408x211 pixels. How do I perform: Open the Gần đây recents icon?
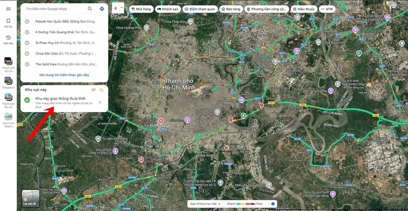[x=8, y=40]
